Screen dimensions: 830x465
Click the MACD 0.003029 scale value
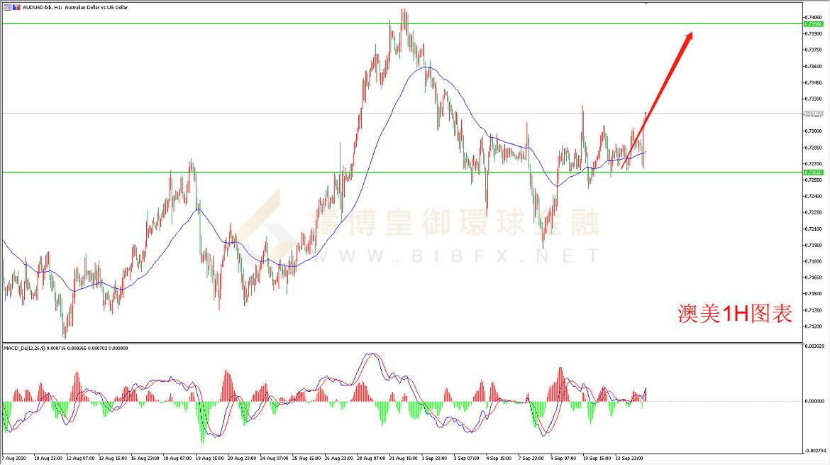pyautogui.click(x=814, y=346)
